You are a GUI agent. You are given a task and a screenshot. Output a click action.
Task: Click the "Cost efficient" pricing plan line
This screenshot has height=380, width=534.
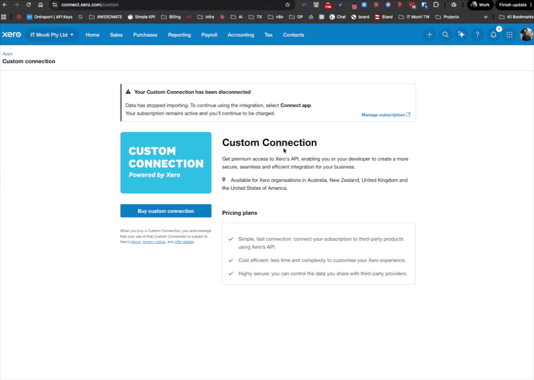pyautogui.click(x=322, y=260)
